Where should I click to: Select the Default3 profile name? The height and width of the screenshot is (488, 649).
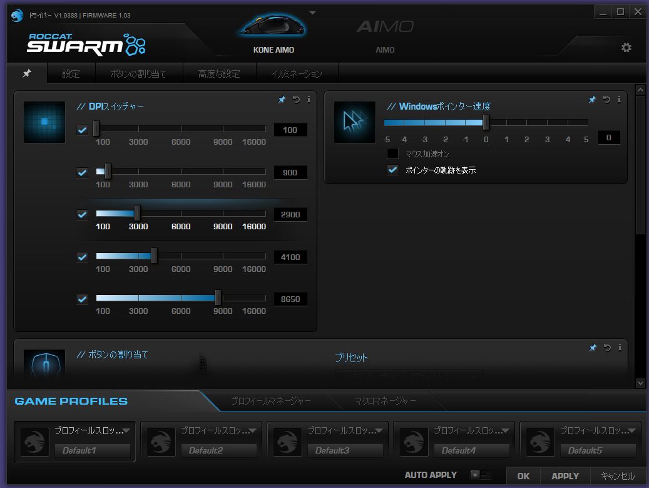[345, 450]
